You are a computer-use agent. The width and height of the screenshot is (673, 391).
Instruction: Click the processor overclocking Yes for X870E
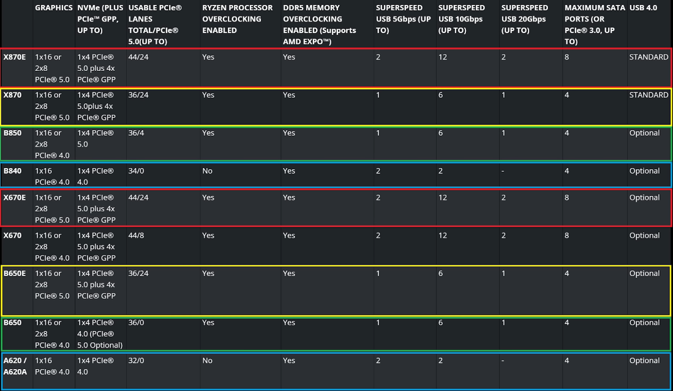coord(208,57)
